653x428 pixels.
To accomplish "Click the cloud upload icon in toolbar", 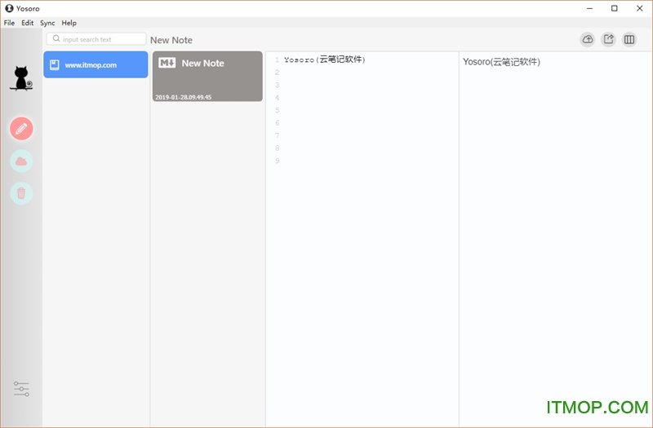I will [588, 39].
